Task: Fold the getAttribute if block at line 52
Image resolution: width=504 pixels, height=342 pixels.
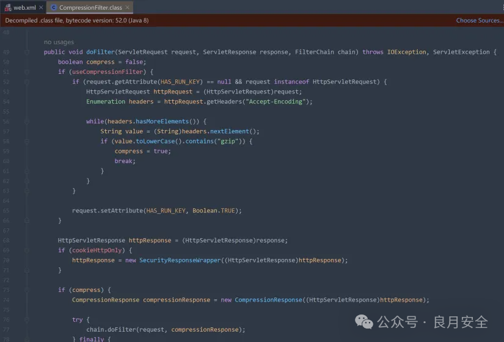Action: pos(27,82)
